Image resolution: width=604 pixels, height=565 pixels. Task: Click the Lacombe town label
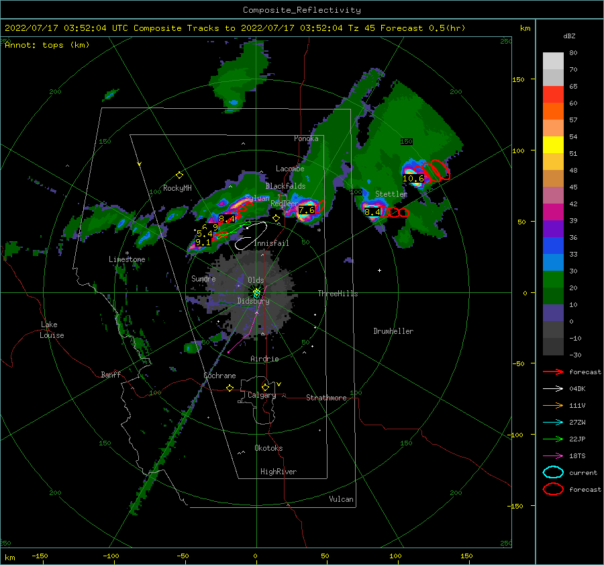coord(290,169)
